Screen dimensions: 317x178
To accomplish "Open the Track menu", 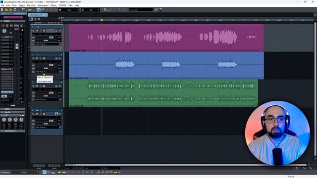I will pos(14,5).
